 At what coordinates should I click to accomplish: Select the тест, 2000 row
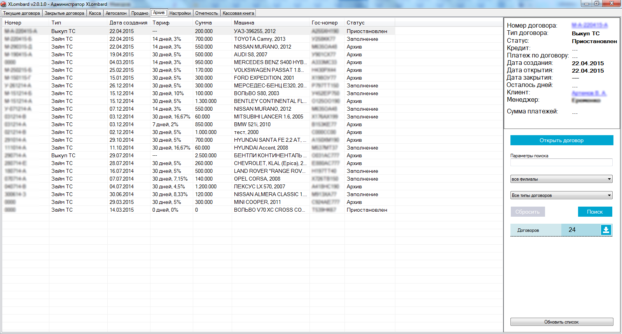tap(199, 132)
